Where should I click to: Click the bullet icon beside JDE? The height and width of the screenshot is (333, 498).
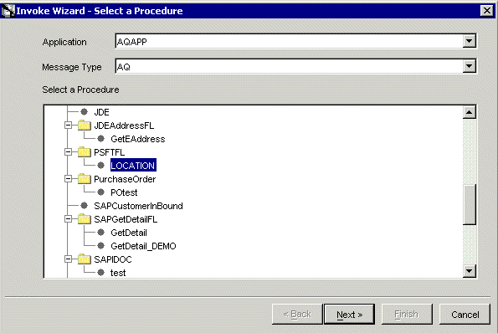[85, 112]
